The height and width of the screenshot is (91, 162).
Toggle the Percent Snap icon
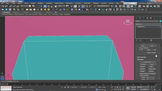pyautogui.click(x=87, y=6)
